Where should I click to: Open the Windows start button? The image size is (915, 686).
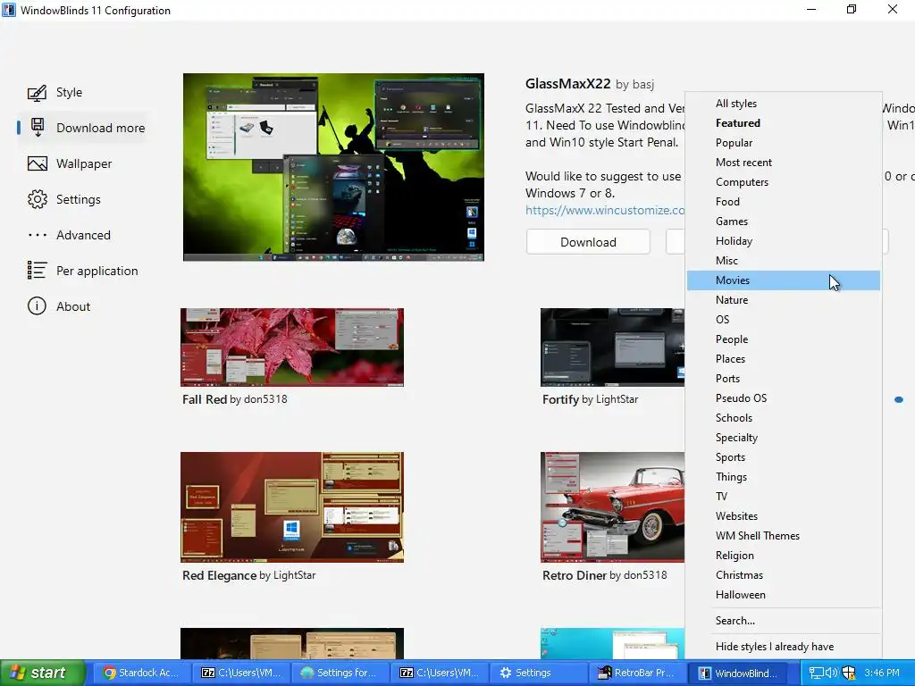click(43, 673)
